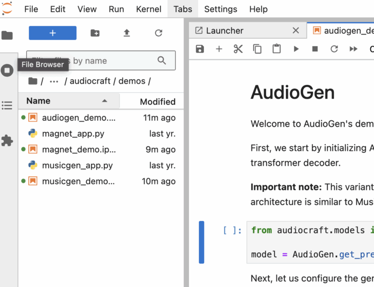Interrupt the kernel with the stop icon

point(315,49)
